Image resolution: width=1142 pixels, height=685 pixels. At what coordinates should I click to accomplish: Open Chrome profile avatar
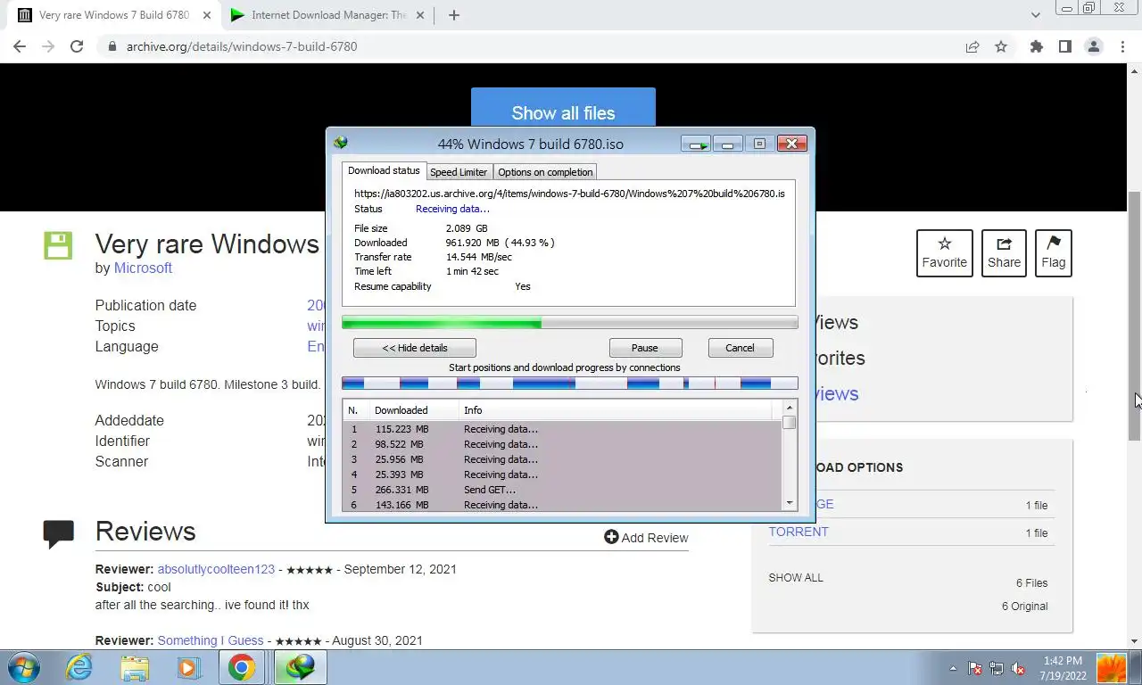pos(1093,46)
